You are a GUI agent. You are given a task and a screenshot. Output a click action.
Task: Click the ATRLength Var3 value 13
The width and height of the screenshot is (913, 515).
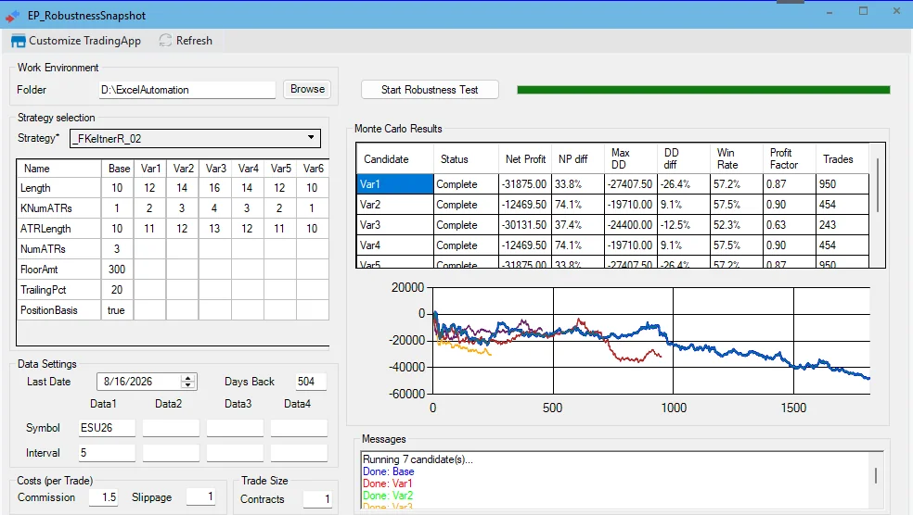click(215, 229)
